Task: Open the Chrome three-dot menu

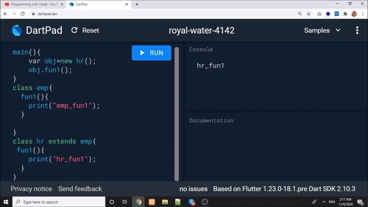Action: coord(363,14)
